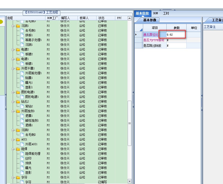The height and width of the screenshot is (184, 223).
Task: Click document icon beside 板镀1
Action: point(22,64)
